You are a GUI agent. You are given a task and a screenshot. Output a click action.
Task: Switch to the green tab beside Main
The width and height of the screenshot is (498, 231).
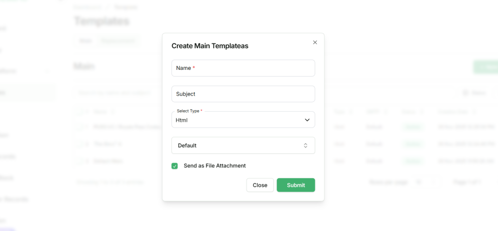(117, 41)
